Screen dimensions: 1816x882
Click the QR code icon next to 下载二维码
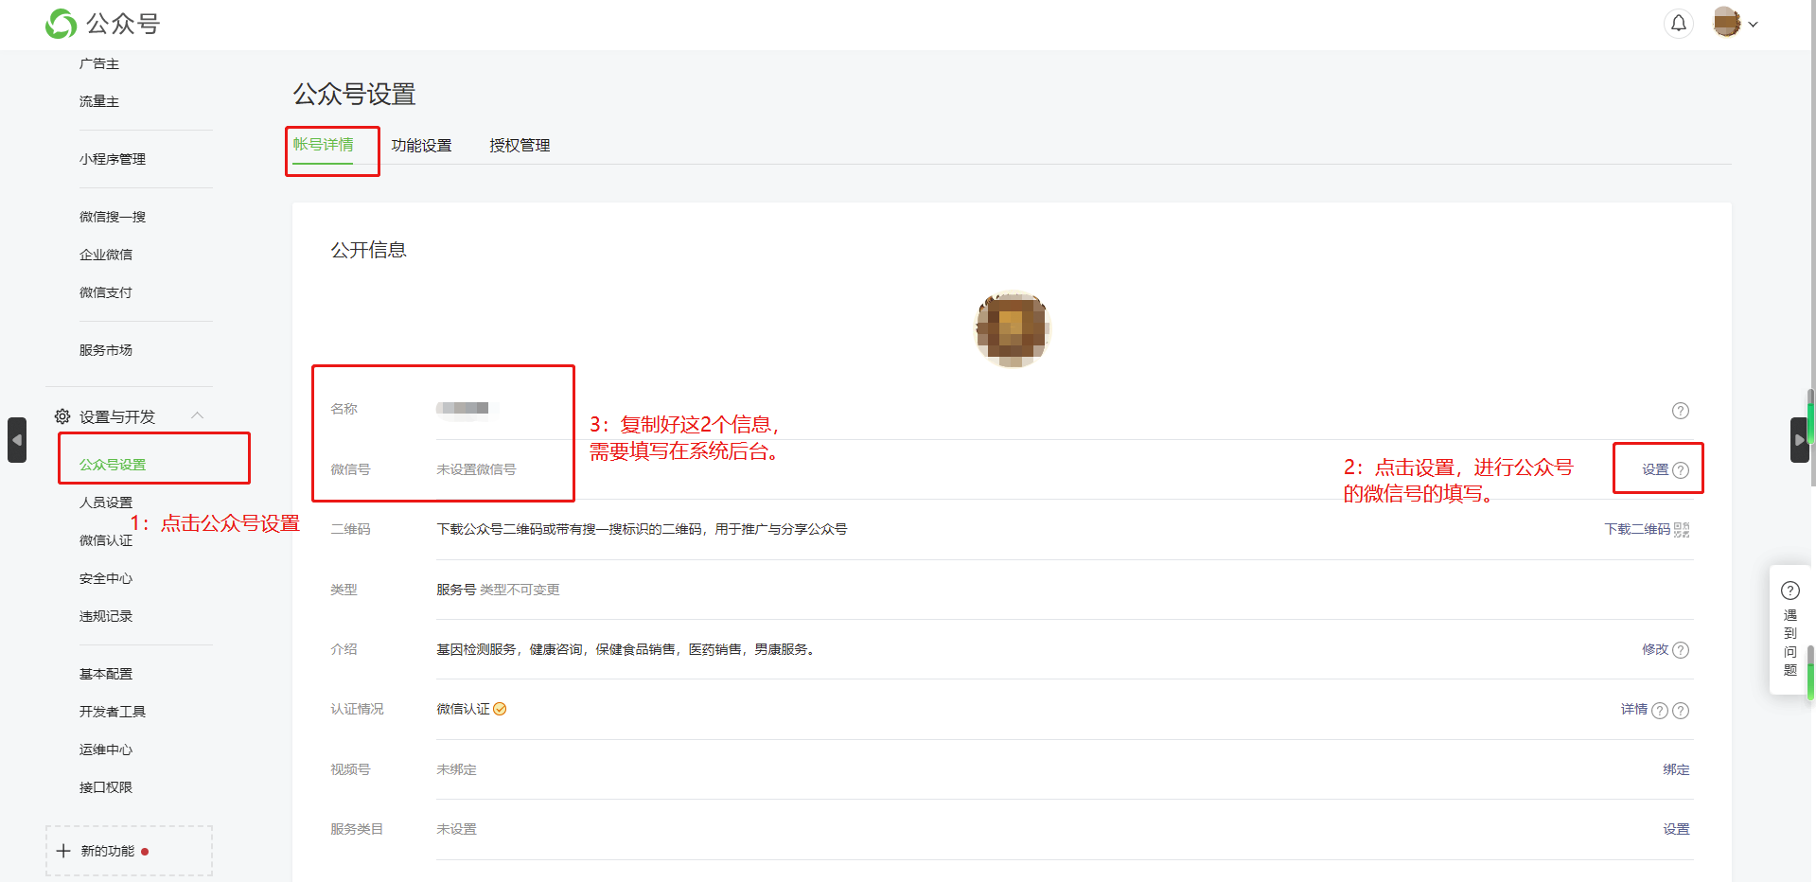tap(1682, 530)
